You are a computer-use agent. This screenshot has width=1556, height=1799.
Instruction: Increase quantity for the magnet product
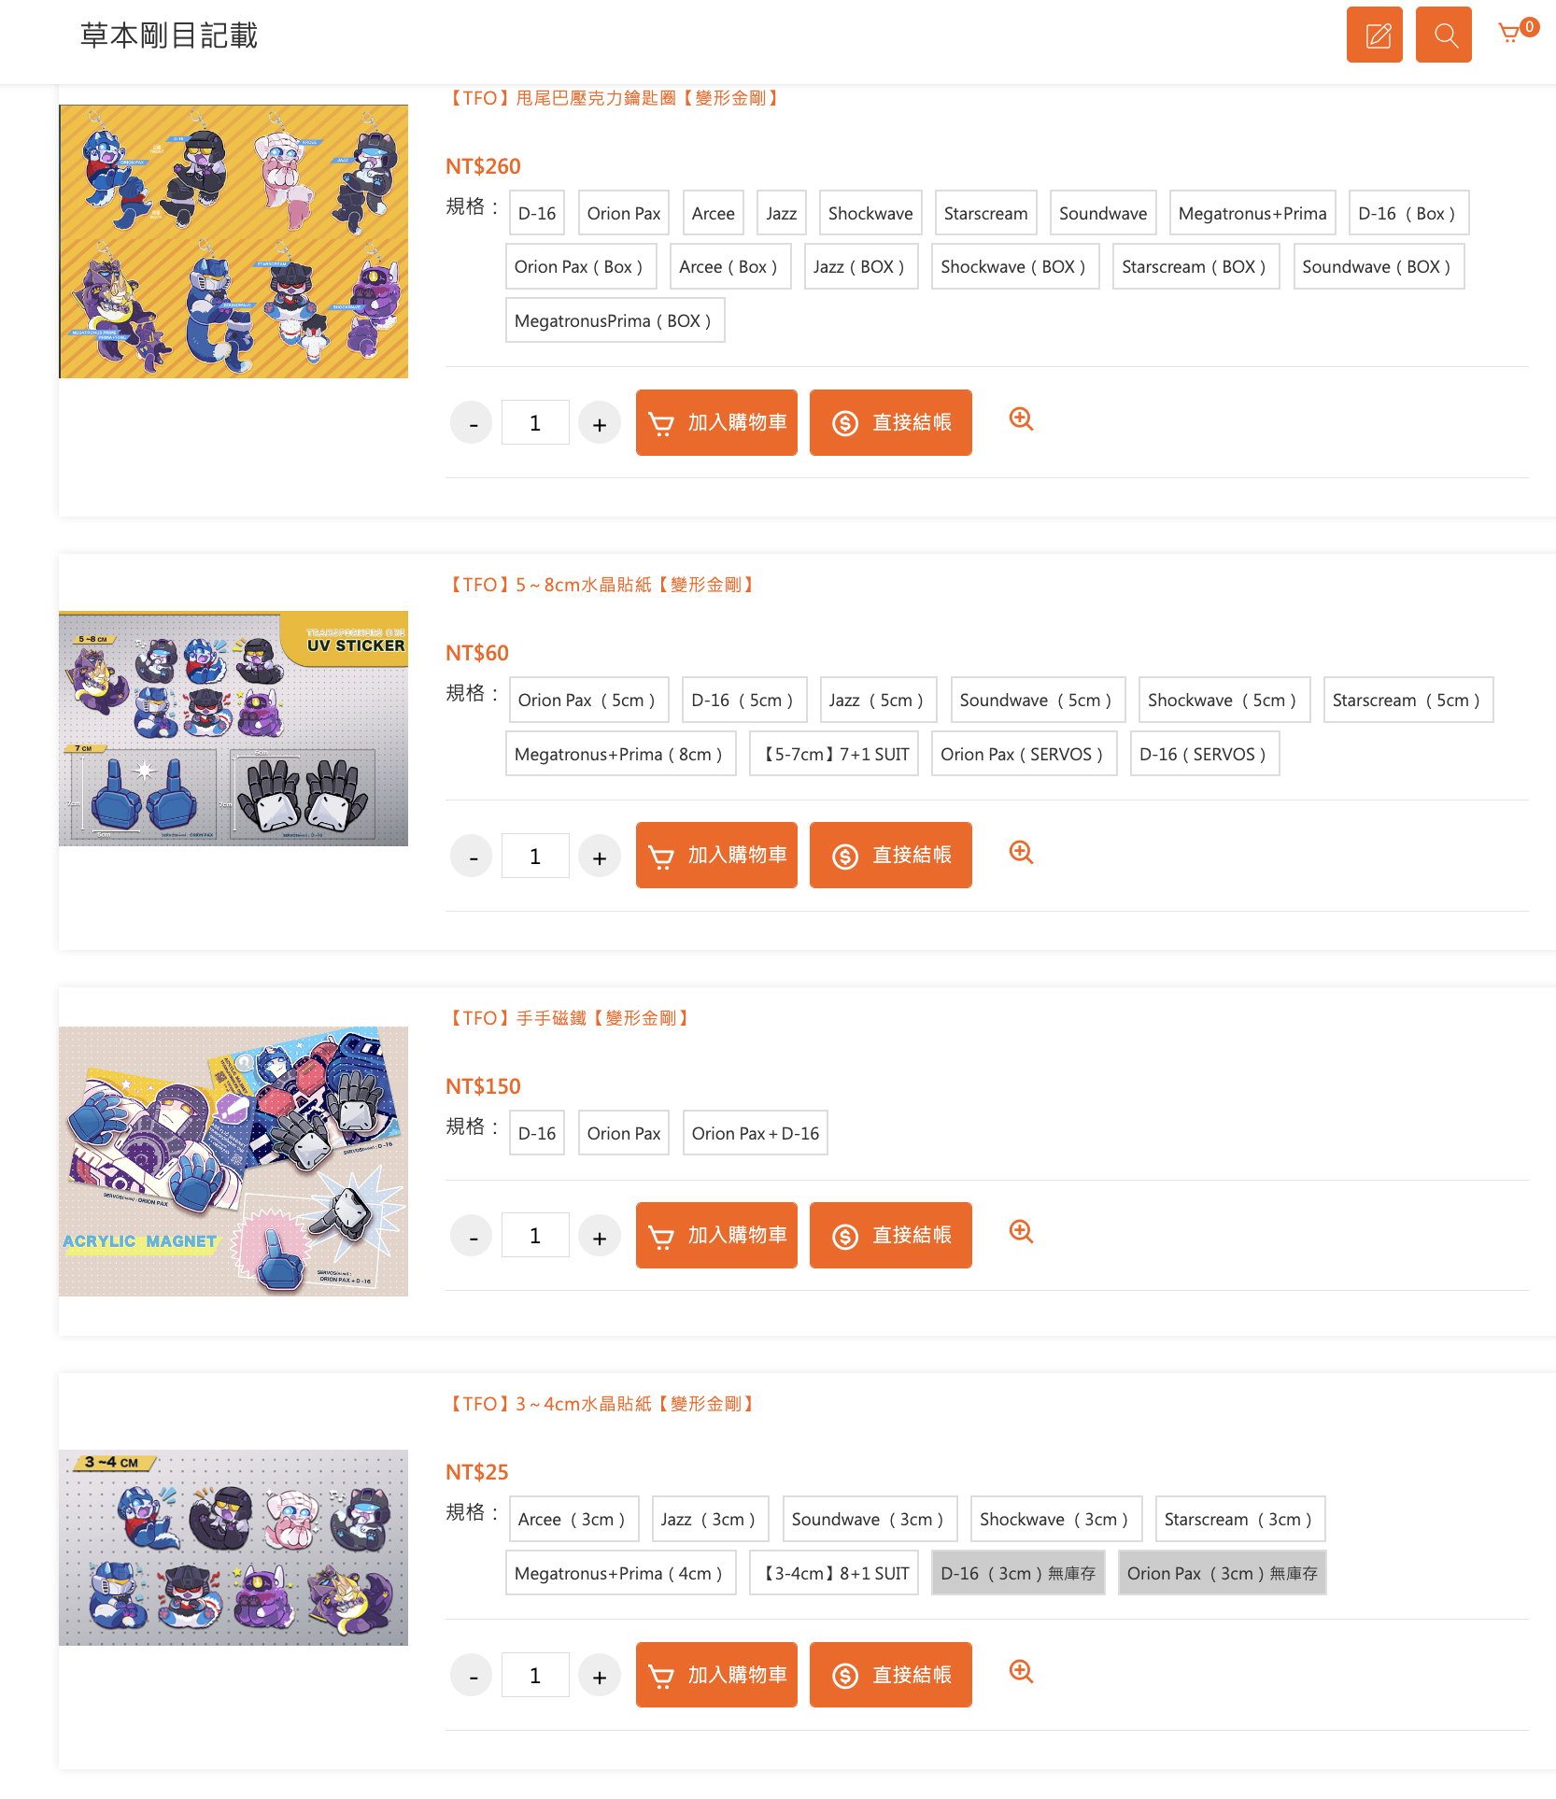click(600, 1237)
